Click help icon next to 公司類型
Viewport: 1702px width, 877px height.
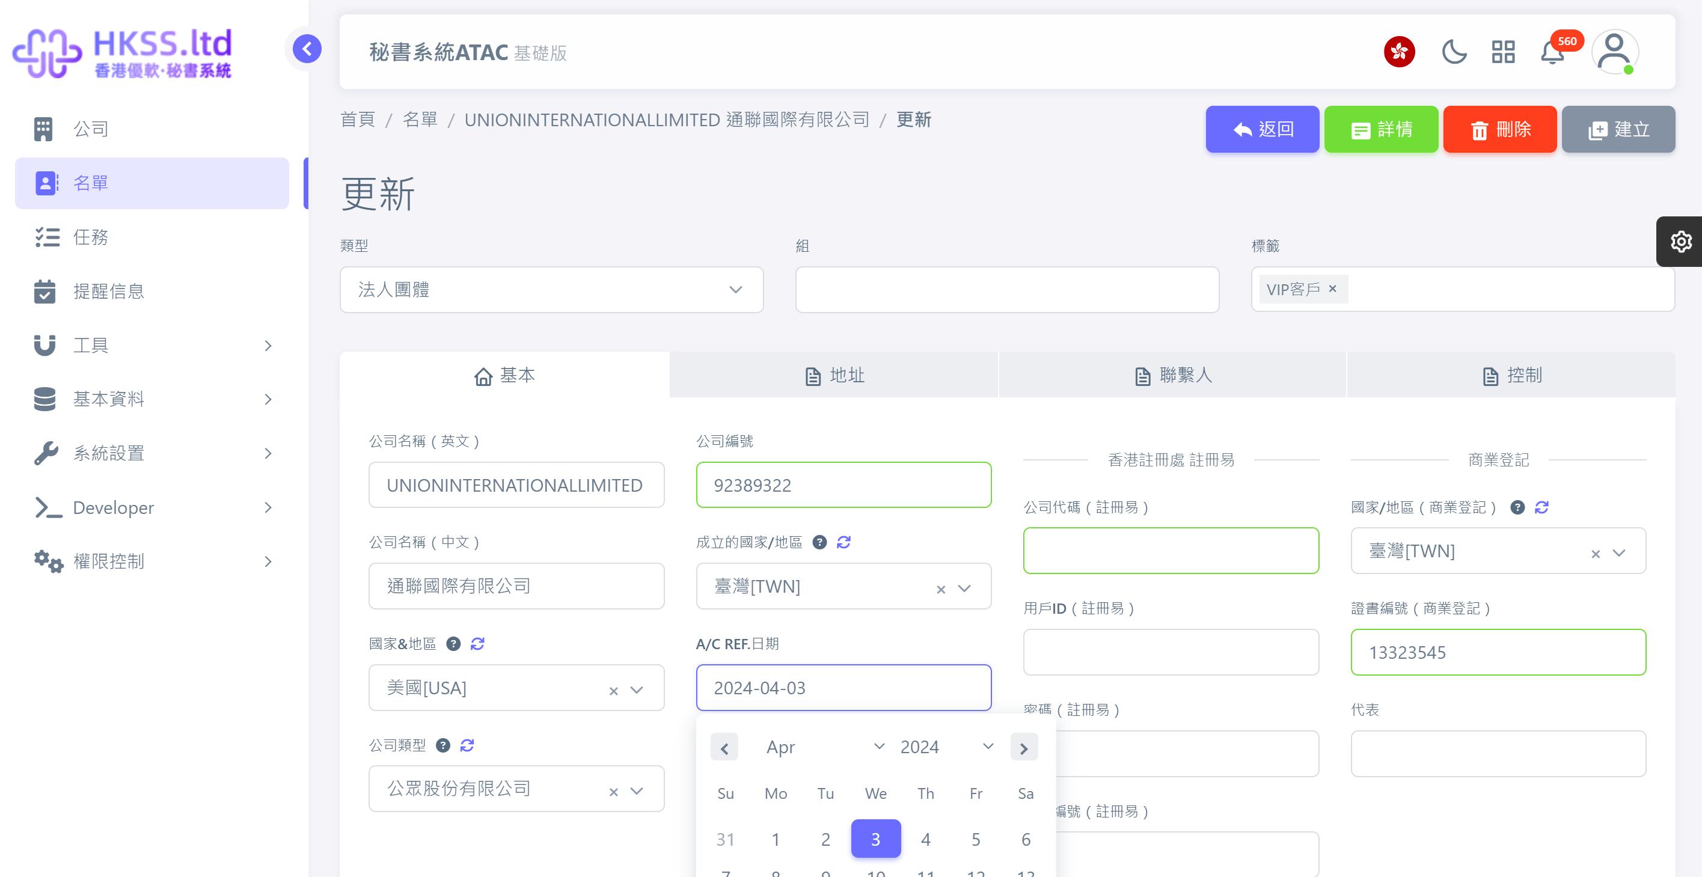(x=443, y=745)
